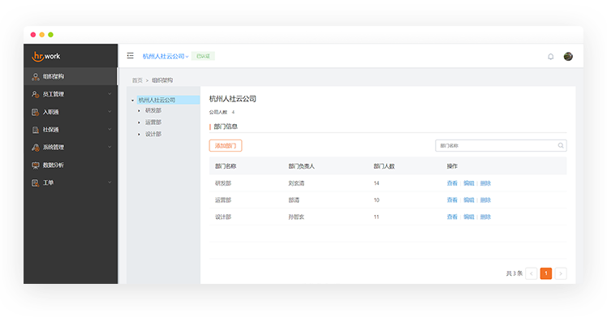Viewport: 607px width, 322px height.
Task: Click the 添加部门 button
Action: pos(226,145)
